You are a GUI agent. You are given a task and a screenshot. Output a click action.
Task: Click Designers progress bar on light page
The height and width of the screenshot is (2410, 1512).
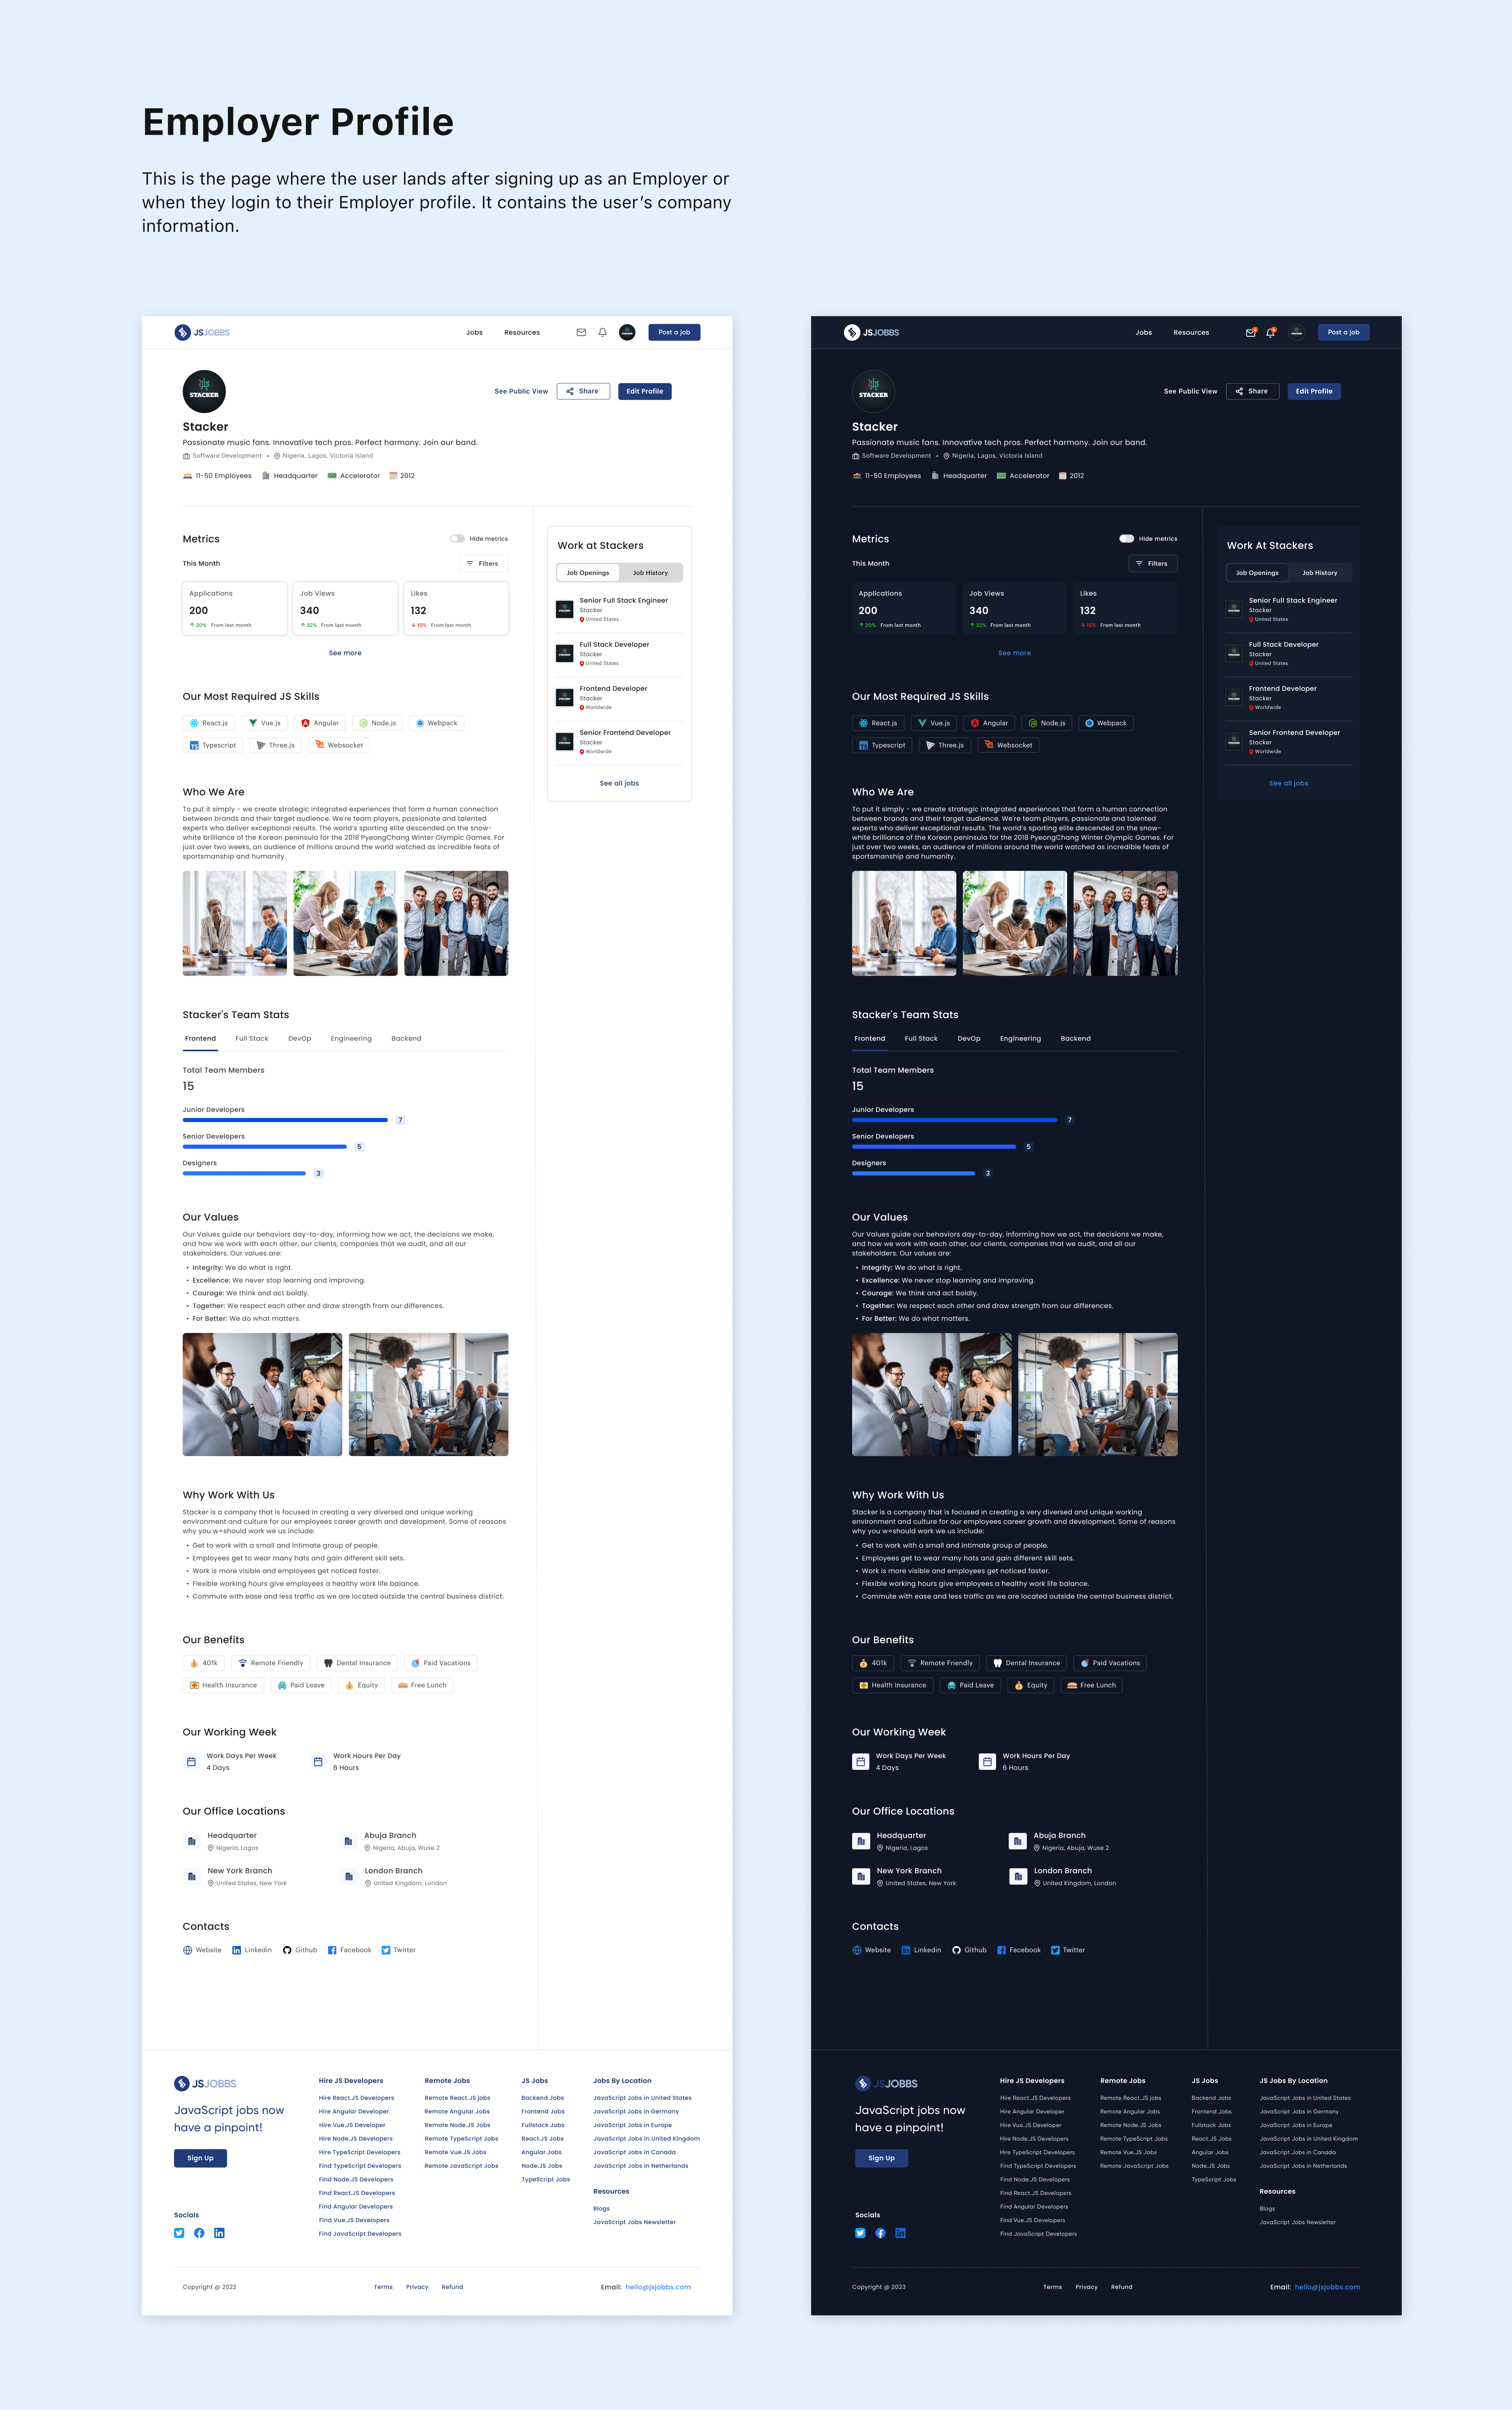coord(244,1173)
